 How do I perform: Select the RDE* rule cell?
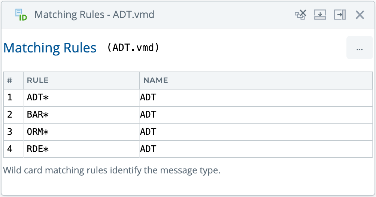[38, 149]
